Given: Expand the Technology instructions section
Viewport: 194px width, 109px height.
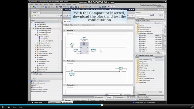Looking at the screenshot, I should click(136, 94).
